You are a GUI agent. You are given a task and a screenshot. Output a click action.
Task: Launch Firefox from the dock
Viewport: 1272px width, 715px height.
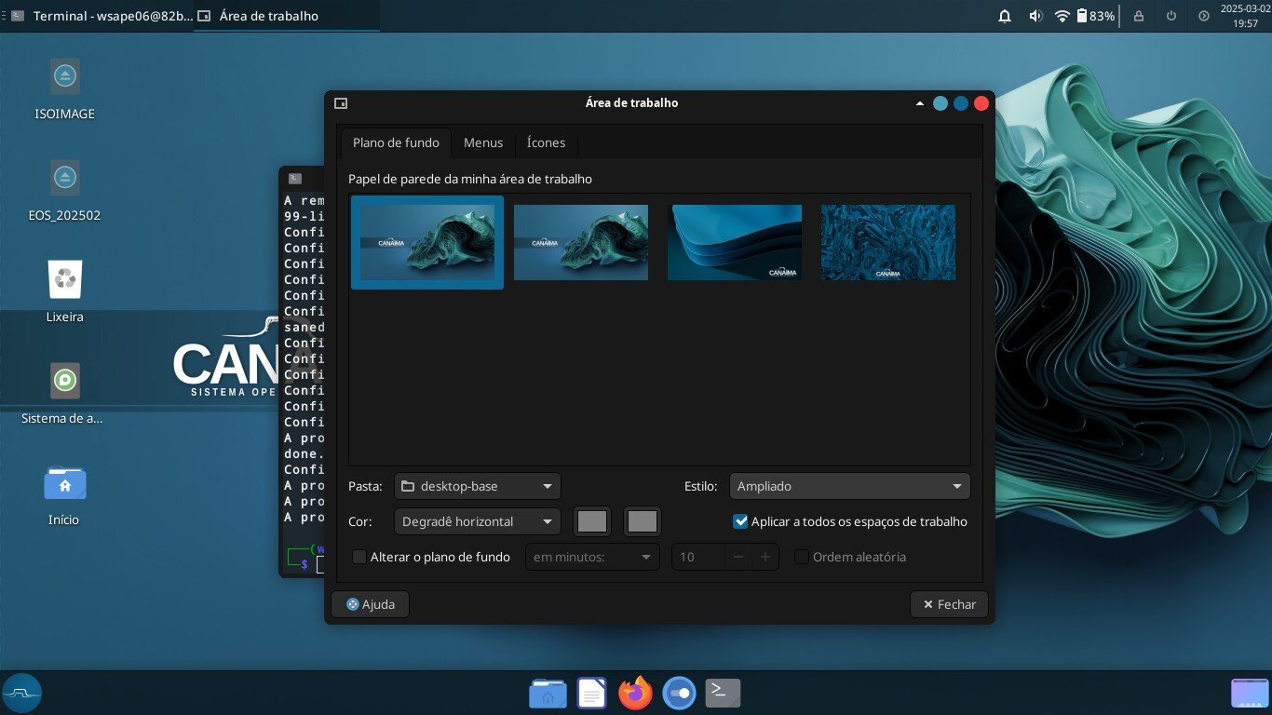point(635,693)
